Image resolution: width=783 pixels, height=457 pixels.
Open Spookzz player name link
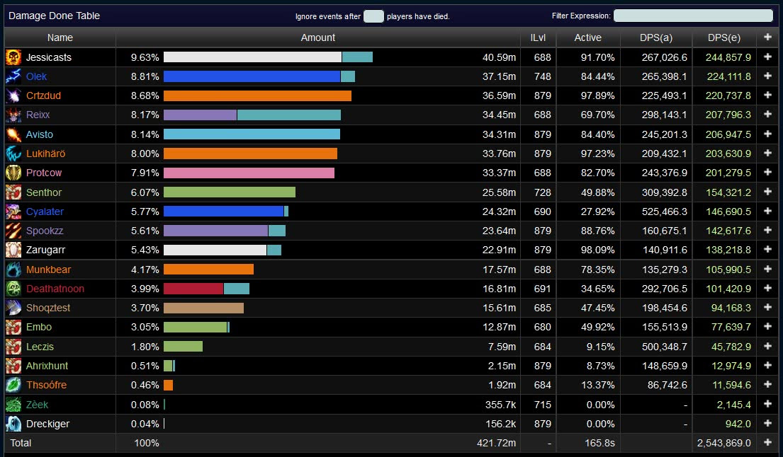pyautogui.click(x=45, y=231)
